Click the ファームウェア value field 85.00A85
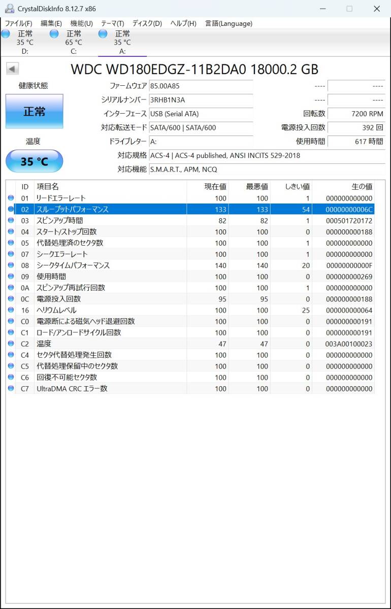Screen dimensions: 391x609 [x=201, y=86]
